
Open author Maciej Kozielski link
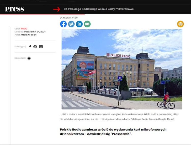(x=29, y=35)
